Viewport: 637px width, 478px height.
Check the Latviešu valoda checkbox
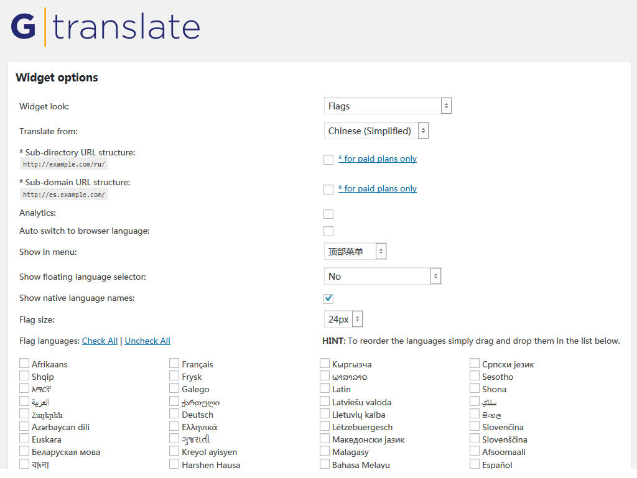(325, 402)
